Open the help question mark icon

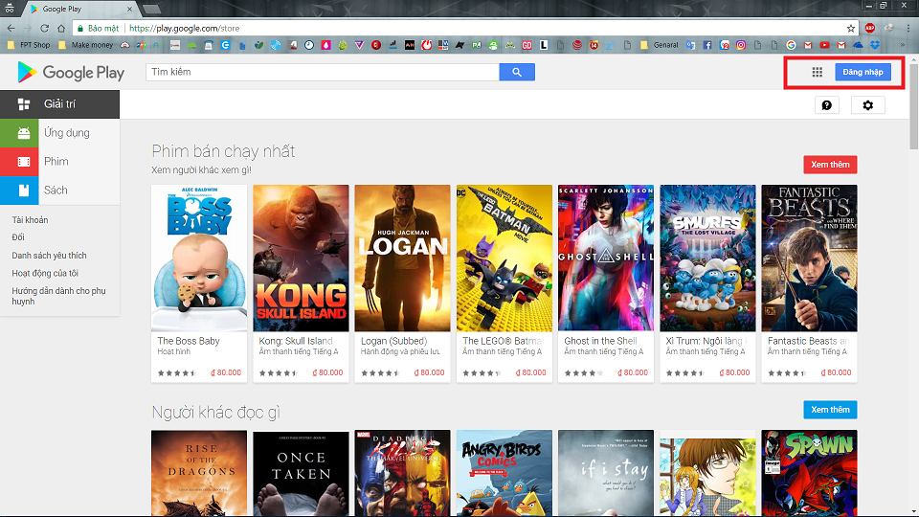(x=826, y=105)
